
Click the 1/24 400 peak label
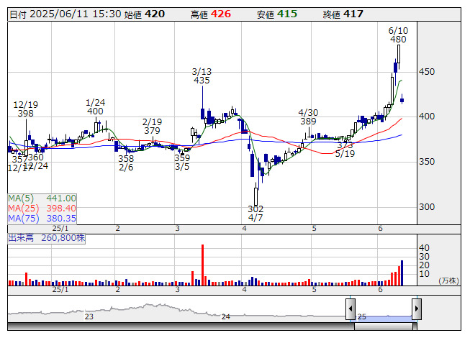(x=95, y=107)
